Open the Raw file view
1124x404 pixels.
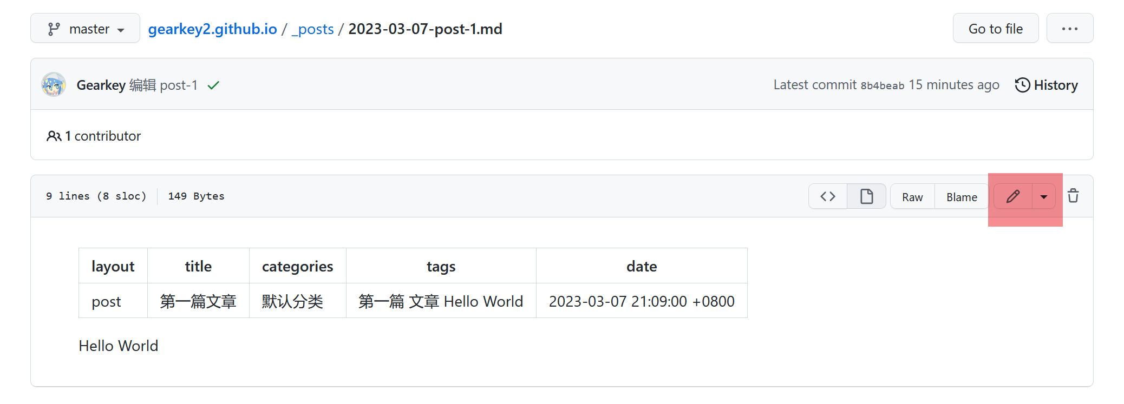point(912,197)
